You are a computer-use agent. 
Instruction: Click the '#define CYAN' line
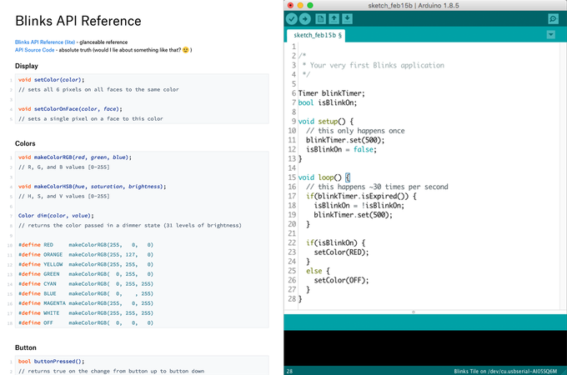point(86,283)
